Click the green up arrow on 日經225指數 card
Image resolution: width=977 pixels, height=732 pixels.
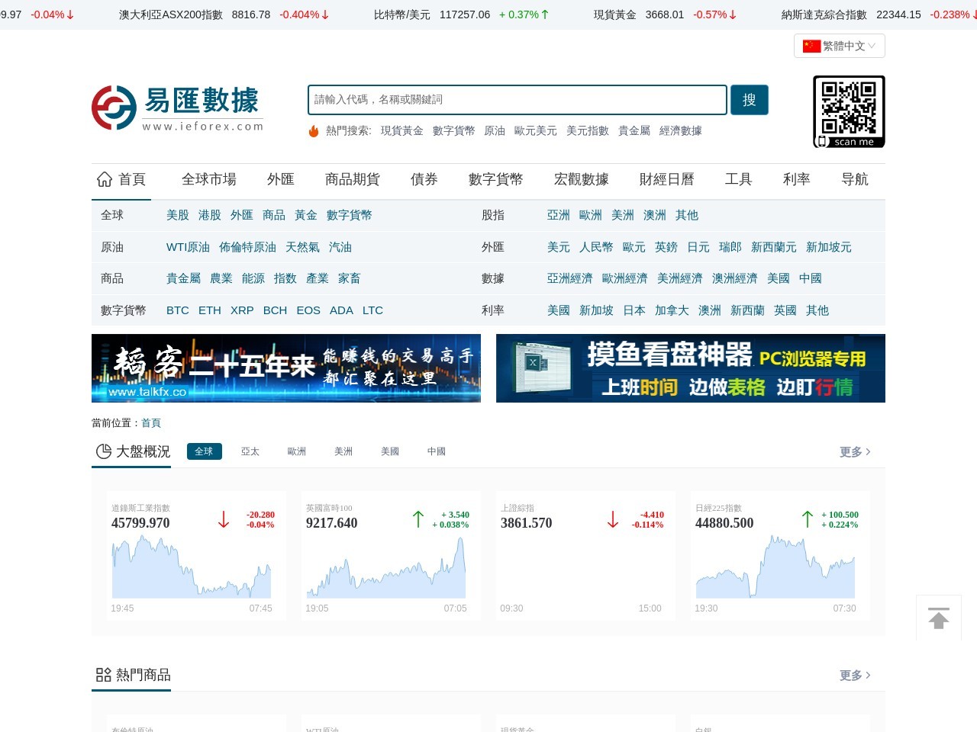[808, 520]
